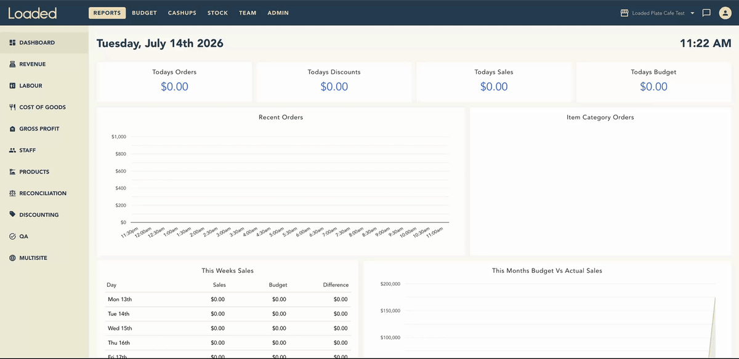739x359 pixels.
Task: Click the Difference column header
Action: tap(336, 285)
